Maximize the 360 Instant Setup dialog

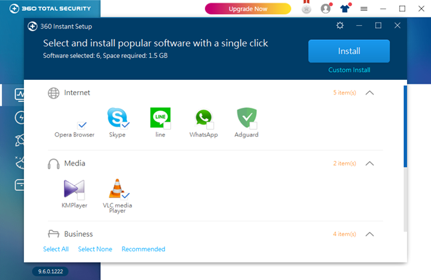pyautogui.click(x=378, y=25)
